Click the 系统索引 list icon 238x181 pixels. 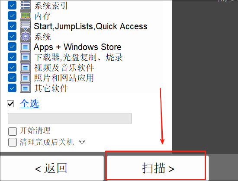point(26,5)
